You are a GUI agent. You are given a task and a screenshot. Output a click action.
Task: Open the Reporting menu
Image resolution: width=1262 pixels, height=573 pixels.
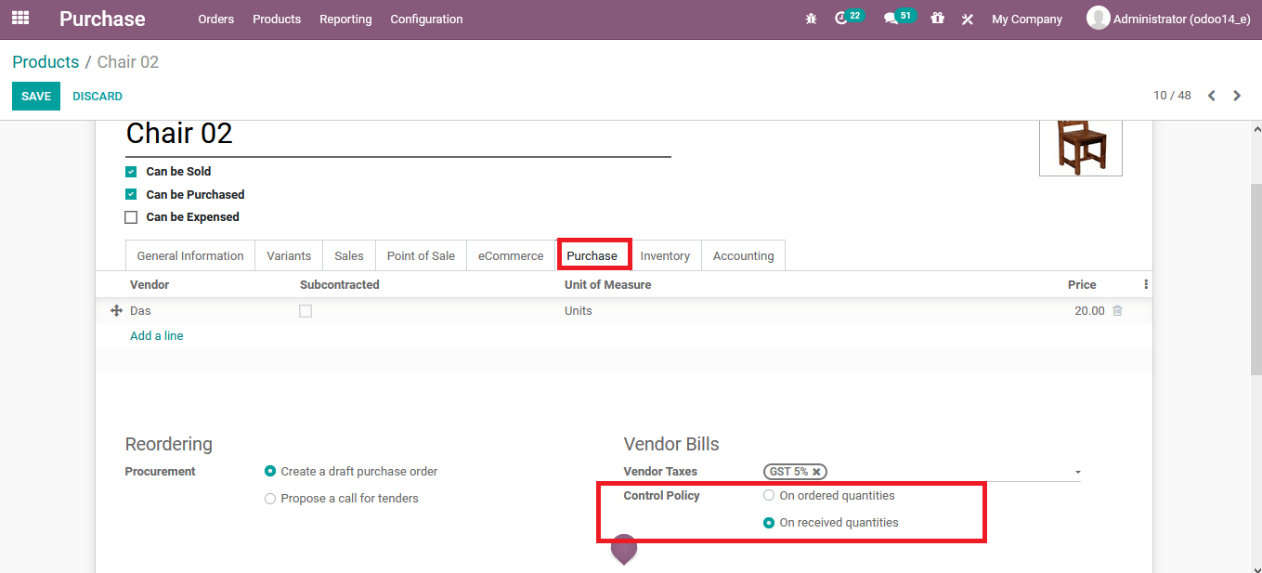345,19
